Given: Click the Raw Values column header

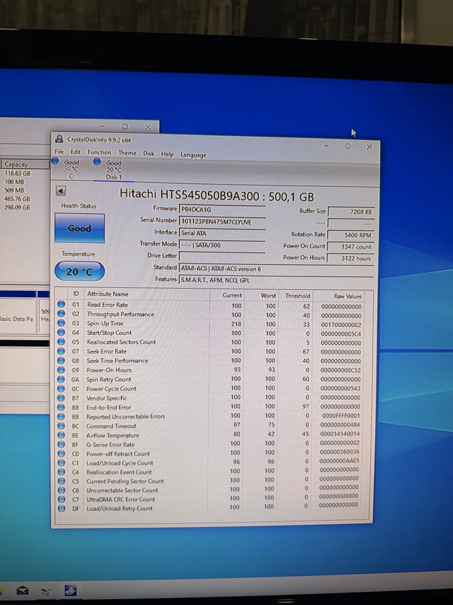Looking at the screenshot, I should tap(348, 296).
